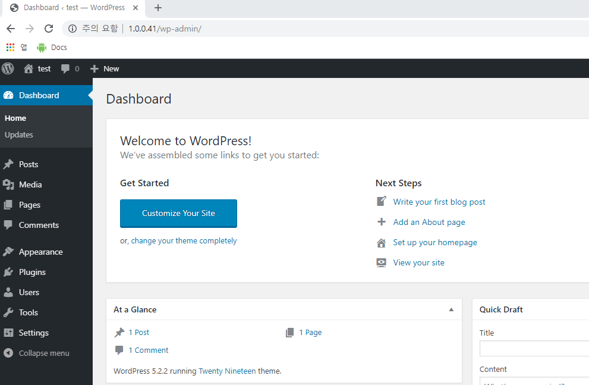Open Home under Dashboard
Screen dimensions: 589x385
[15, 118]
